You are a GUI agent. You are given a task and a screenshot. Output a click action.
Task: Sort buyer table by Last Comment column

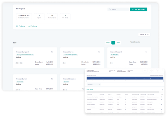coord(151,95)
